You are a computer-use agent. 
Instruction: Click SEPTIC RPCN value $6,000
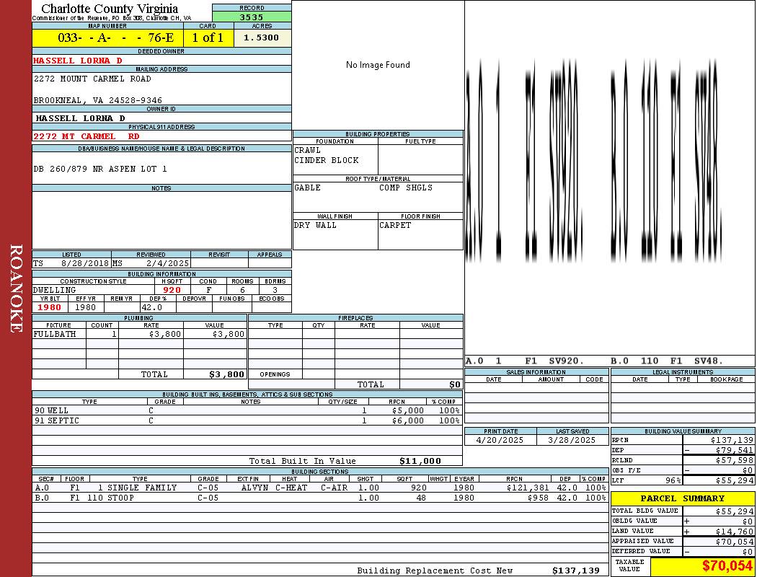tap(408, 420)
